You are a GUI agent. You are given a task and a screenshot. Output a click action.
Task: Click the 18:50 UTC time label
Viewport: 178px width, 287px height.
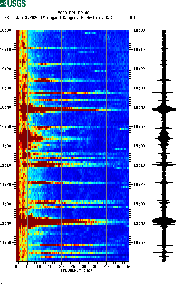coord(139,127)
